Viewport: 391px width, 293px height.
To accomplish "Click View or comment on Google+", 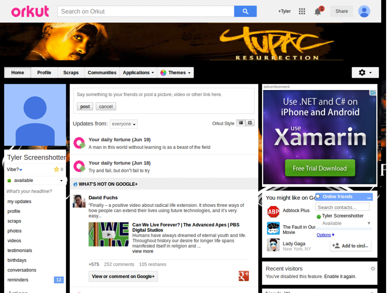I will [x=123, y=276].
